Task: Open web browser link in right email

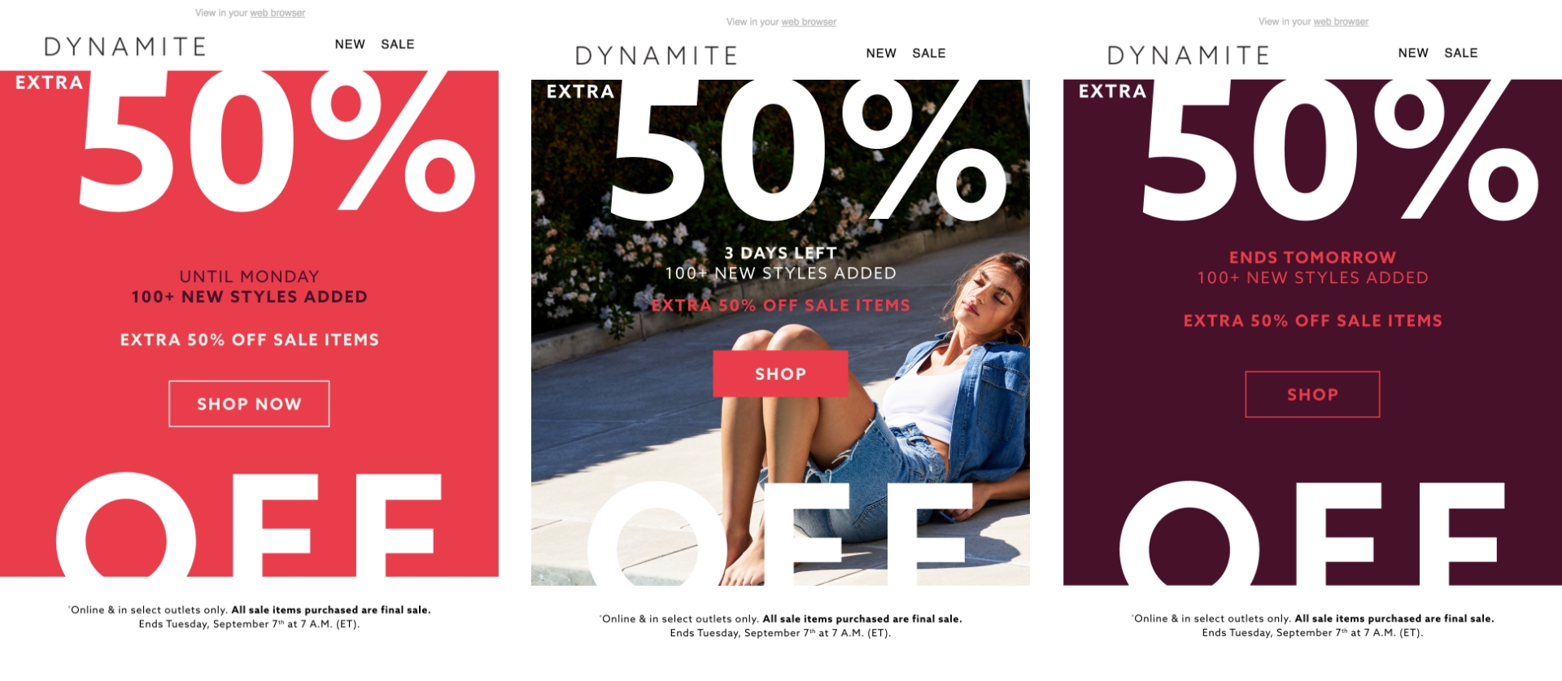Action: (1341, 22)
